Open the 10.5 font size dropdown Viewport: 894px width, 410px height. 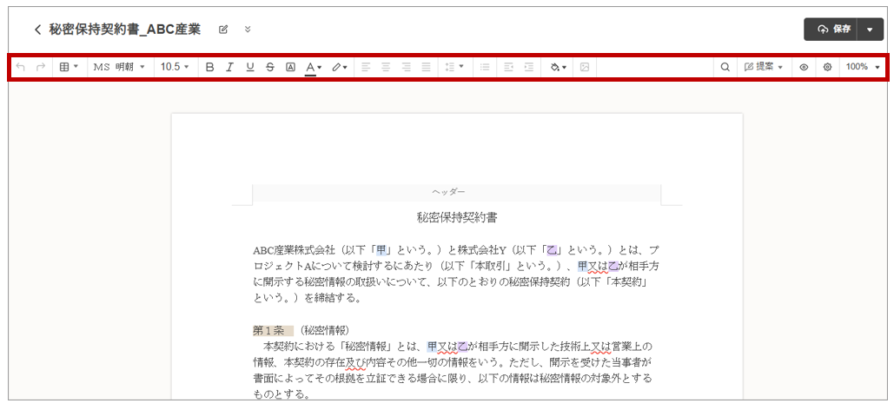point(175,67)
